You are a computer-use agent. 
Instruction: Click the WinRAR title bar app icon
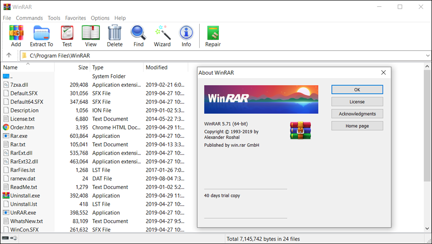[x=7, y=7]
